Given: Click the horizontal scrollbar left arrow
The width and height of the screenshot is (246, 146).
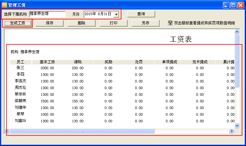Looking at the screenshot, I should [7, 131].
